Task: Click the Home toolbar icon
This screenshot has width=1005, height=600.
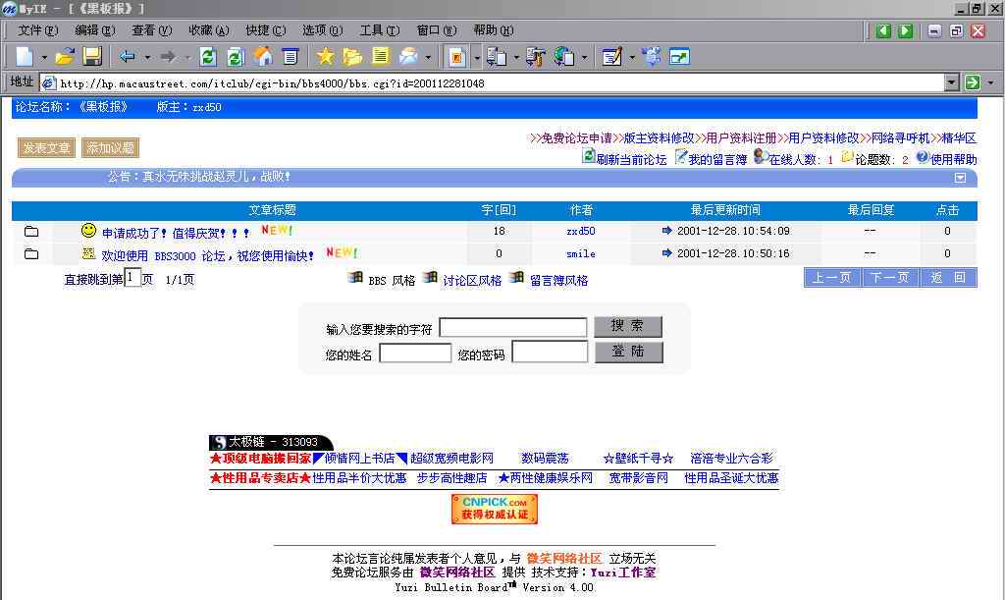Action: click(x=265, y=56)
